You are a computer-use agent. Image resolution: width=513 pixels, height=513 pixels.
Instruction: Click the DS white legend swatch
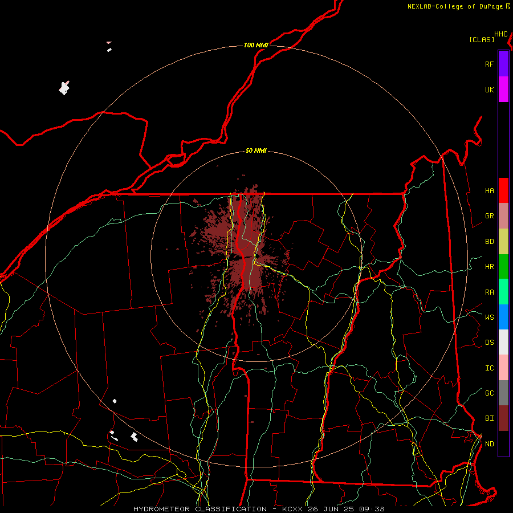tap(503, 342)
